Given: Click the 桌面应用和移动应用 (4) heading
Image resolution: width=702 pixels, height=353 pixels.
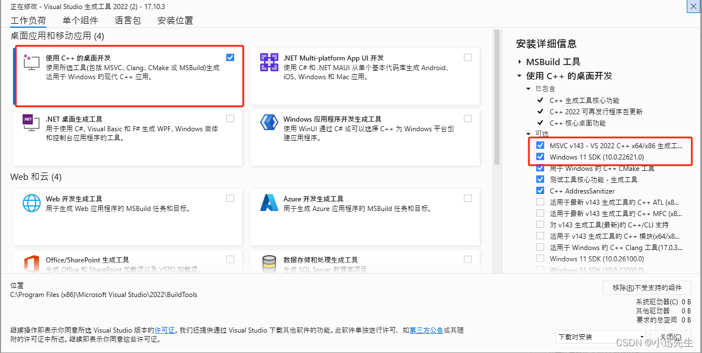Looking at the screenshot, I should (x=57, y=36).
